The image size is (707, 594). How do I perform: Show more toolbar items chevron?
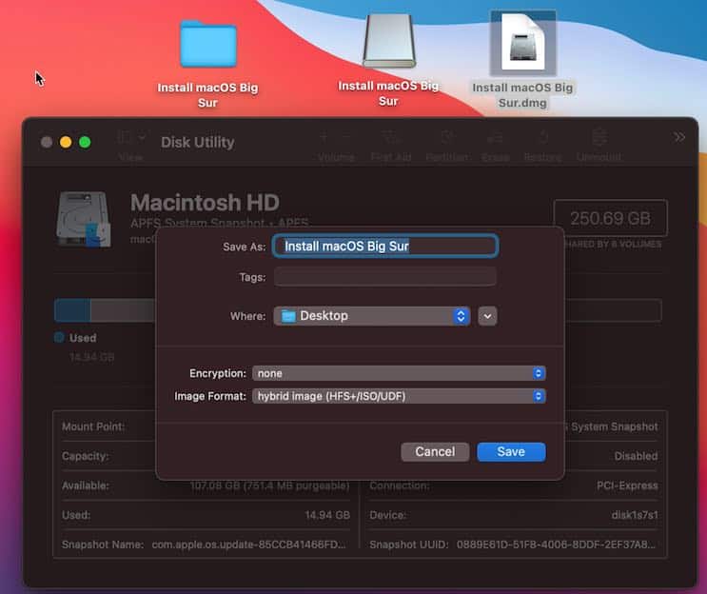coord(679,138)
